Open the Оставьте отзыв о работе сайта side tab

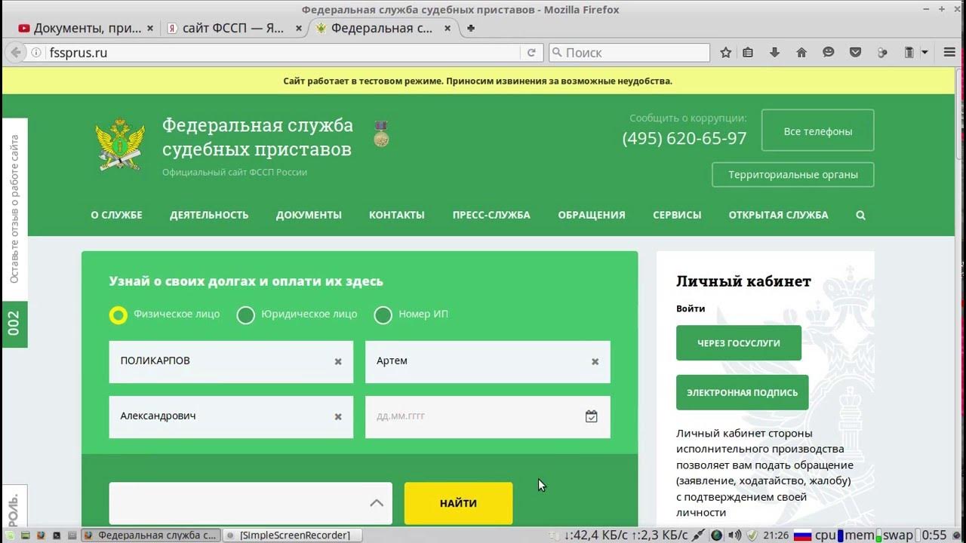(14, 209)
